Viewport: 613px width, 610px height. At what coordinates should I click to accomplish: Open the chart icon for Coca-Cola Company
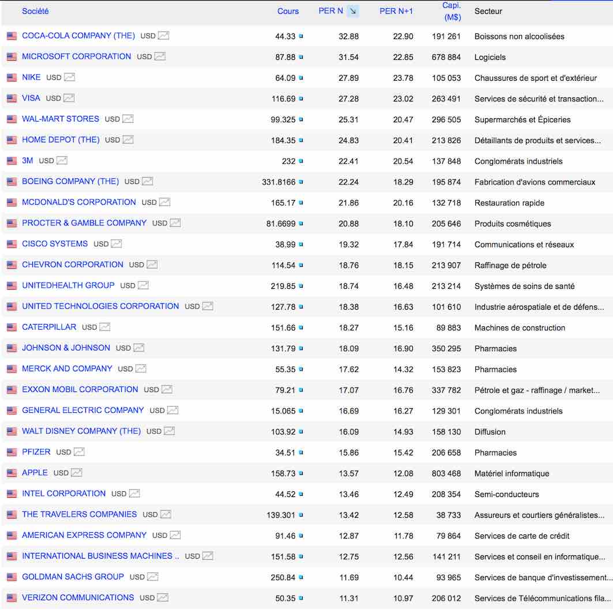tap(163, 36)
